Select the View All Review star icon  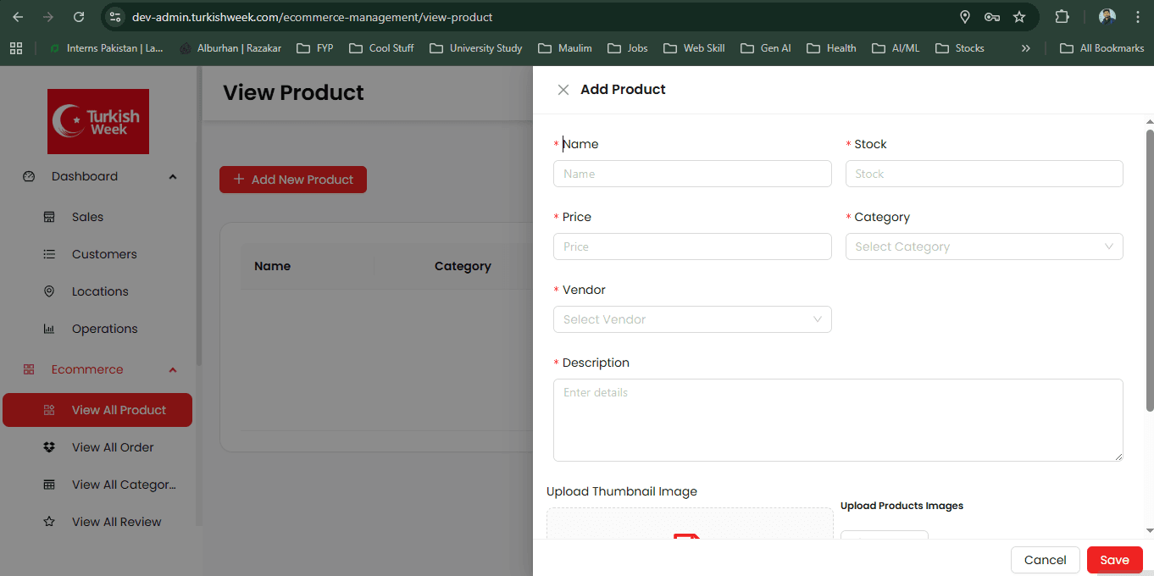49,522
